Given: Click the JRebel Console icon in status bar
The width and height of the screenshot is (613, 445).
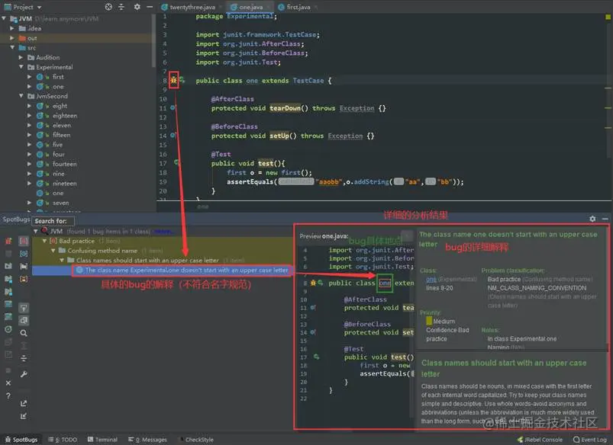Looking at the screenshot, I should [520, 440].
